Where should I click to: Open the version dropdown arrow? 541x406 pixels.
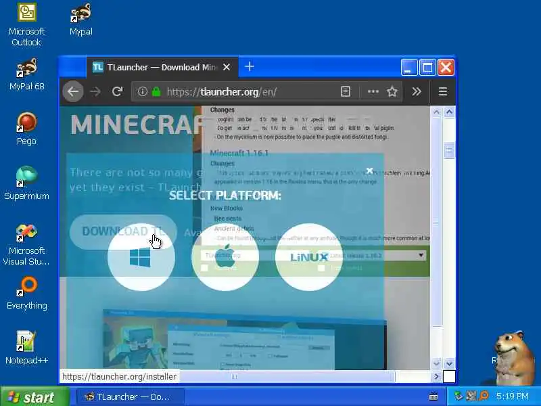[x=421, y=256]
